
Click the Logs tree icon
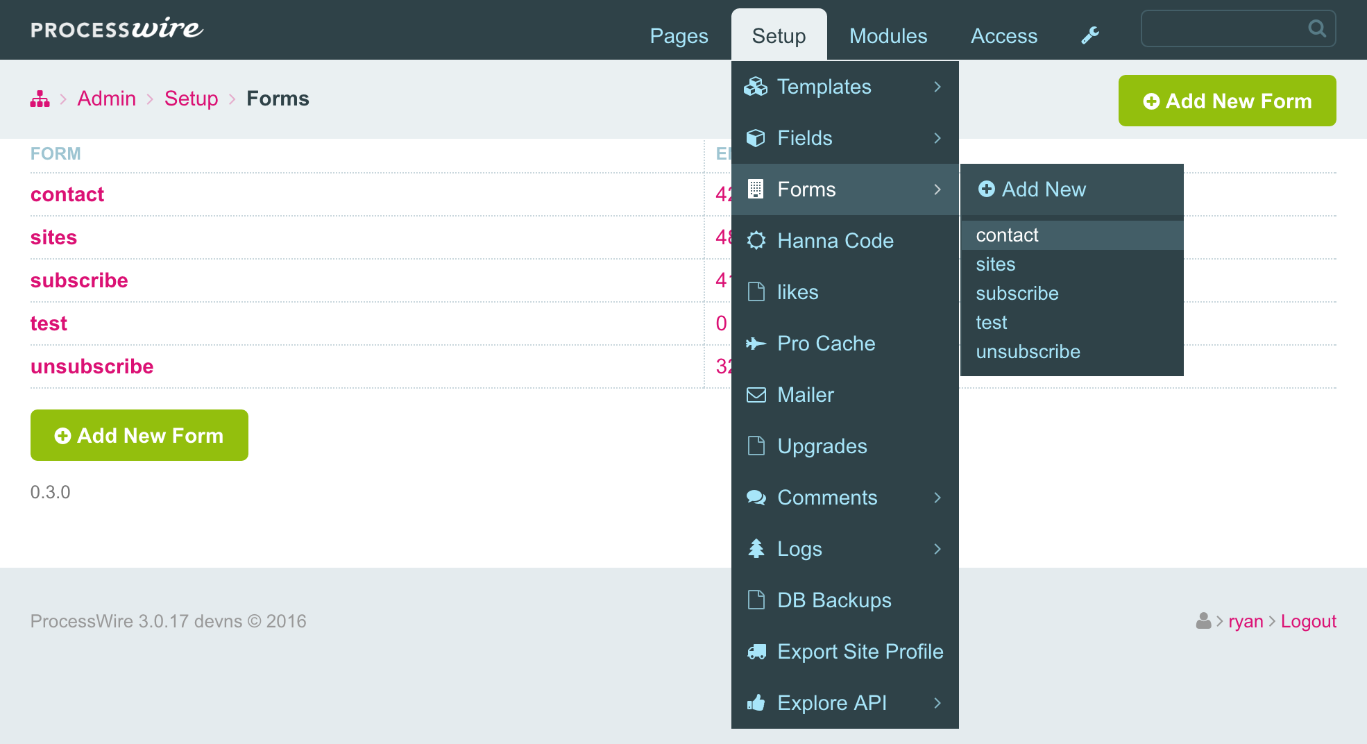click(x=756, y=549)
